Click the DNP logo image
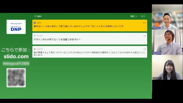This screenshot has height=103, width=183. click(x=16, y=27)
